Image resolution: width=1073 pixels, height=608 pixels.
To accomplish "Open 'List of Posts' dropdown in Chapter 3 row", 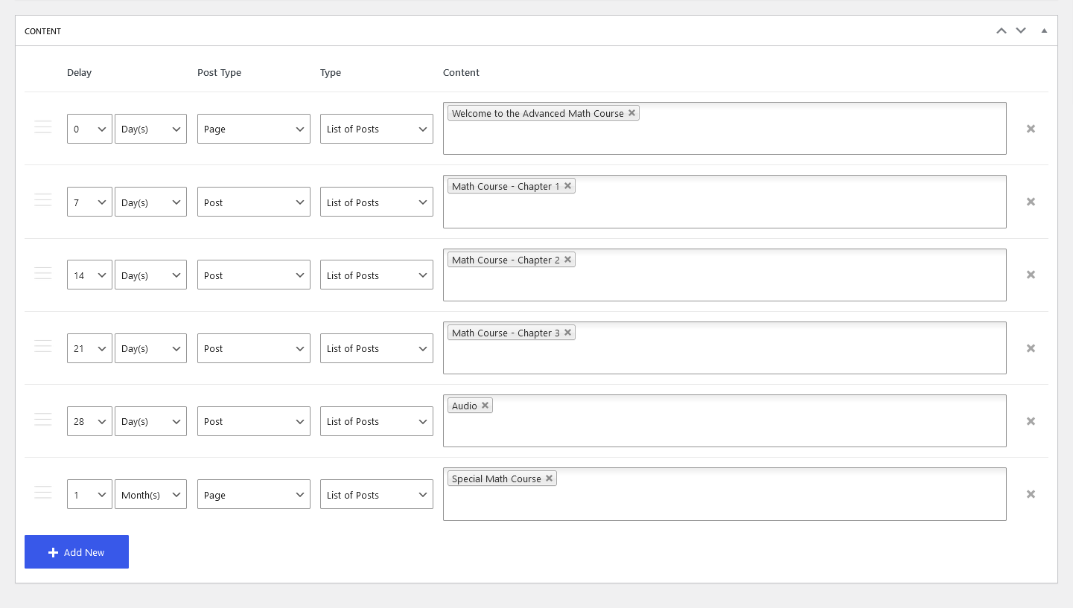I will coord(376,348).
